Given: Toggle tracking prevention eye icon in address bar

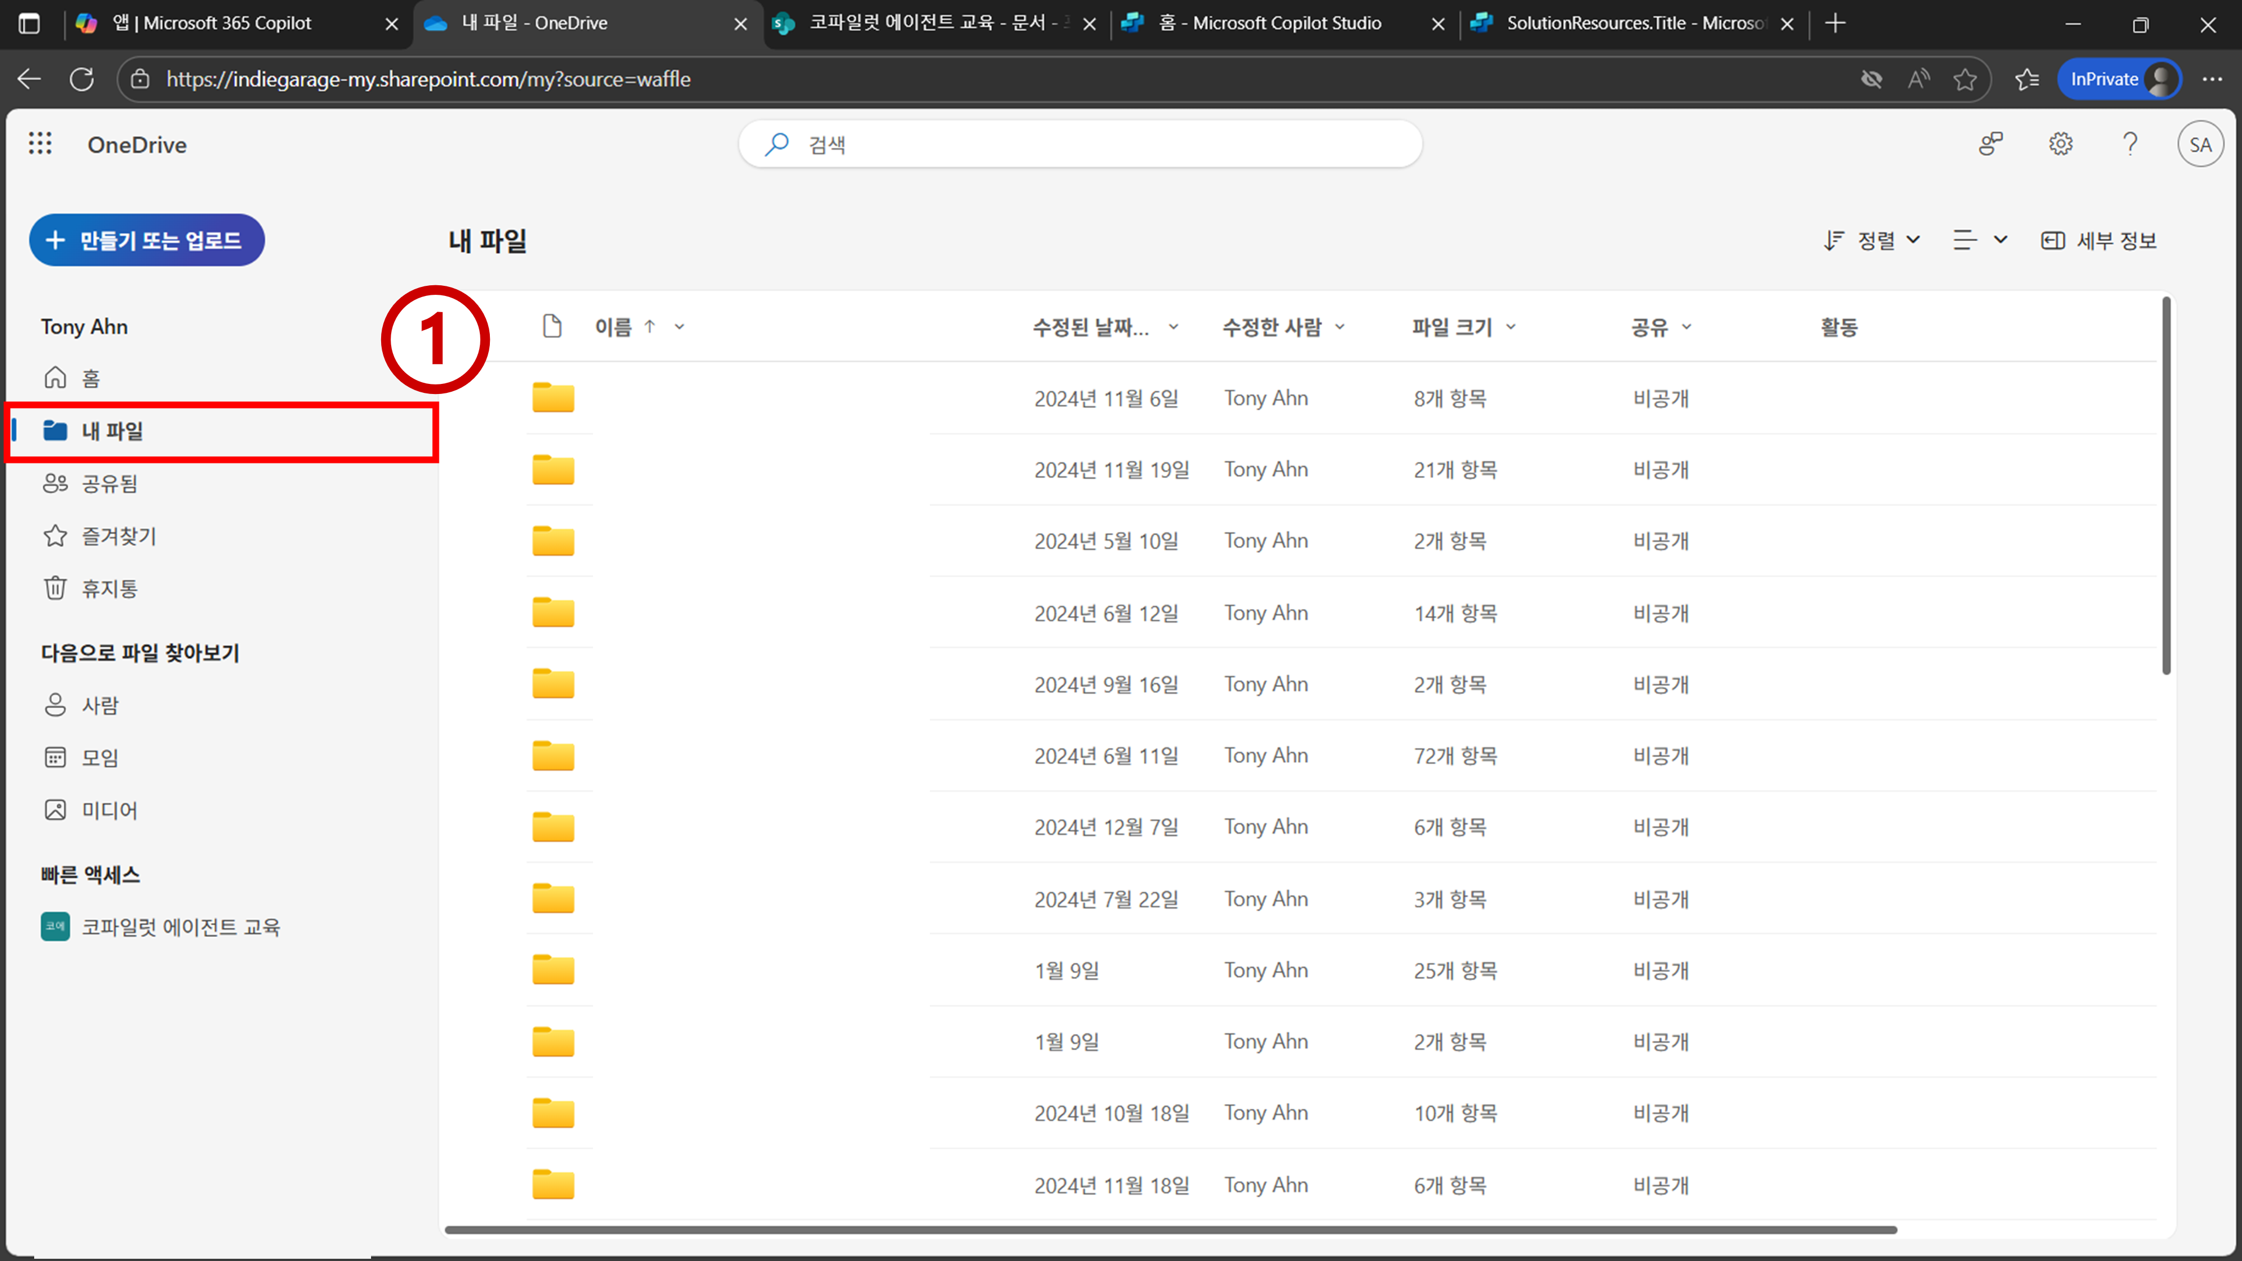Looking at the screenshot, I should (1872, 79).
